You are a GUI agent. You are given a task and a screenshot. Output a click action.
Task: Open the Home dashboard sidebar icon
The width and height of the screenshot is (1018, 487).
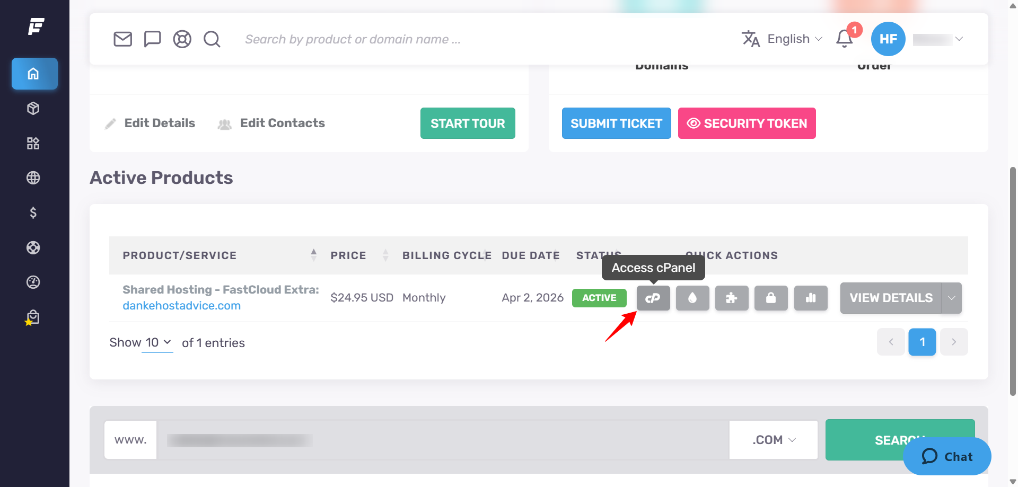click(x=34, y=74)
